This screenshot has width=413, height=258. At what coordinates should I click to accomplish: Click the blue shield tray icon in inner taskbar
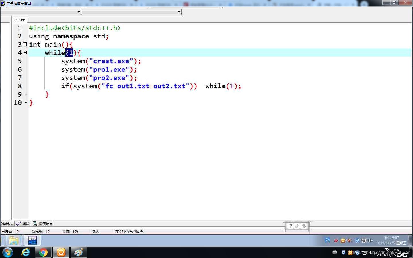pos(357,241)
